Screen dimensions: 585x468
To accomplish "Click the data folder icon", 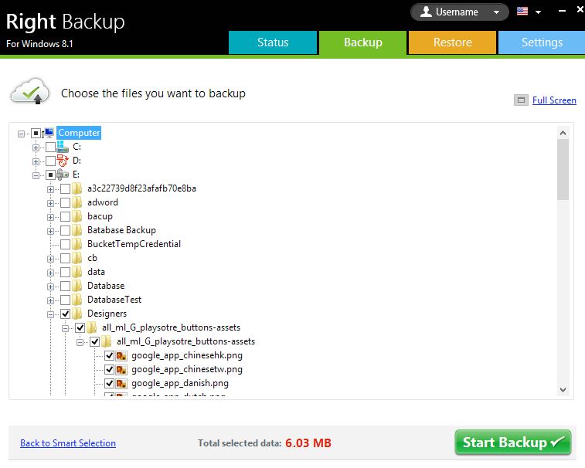I will [77, 272].
